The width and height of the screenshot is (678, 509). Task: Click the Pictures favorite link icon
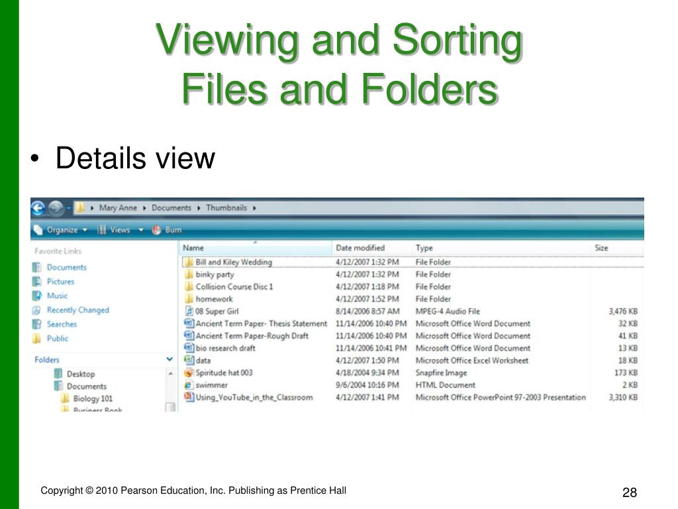37,282
